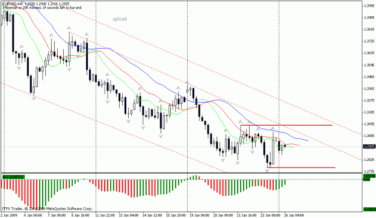This screenshot has width=376, height=218.
Task: Click price scale label 1.3095
Action: 369,124
